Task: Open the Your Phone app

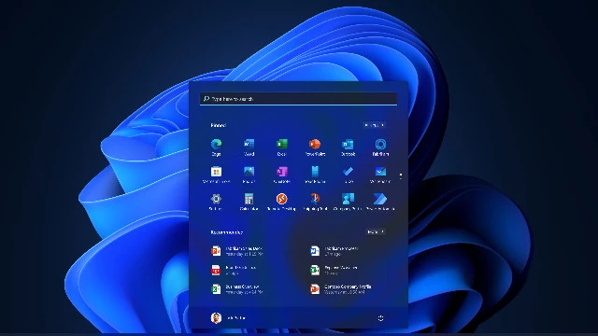Action: pyautogui.click(x=315, y=175)
